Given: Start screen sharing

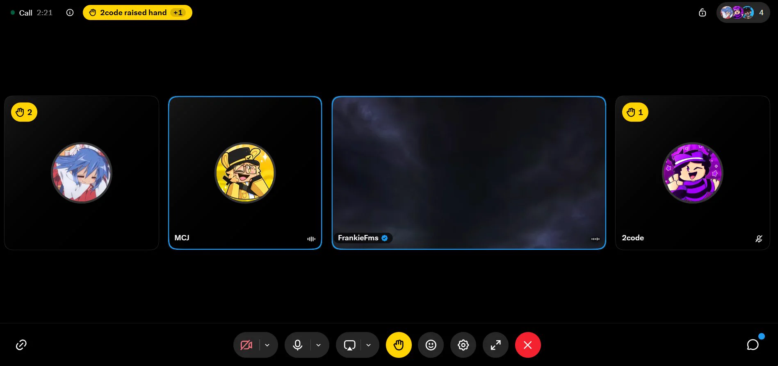Looking at the screenshot, I should (349, 345).
